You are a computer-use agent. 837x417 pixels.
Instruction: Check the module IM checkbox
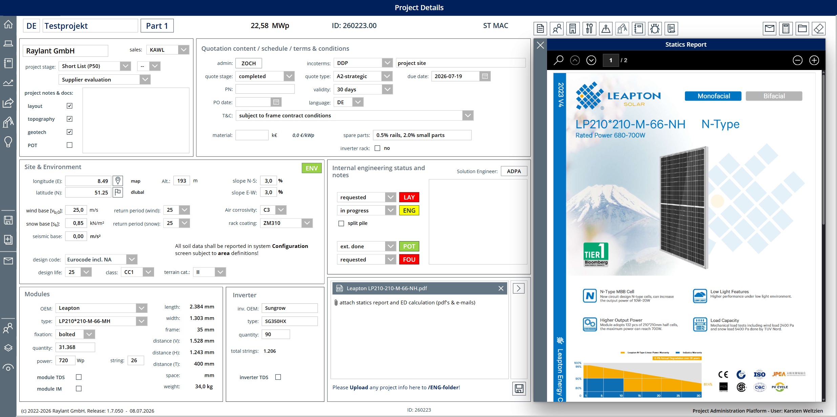coord(79,389)
